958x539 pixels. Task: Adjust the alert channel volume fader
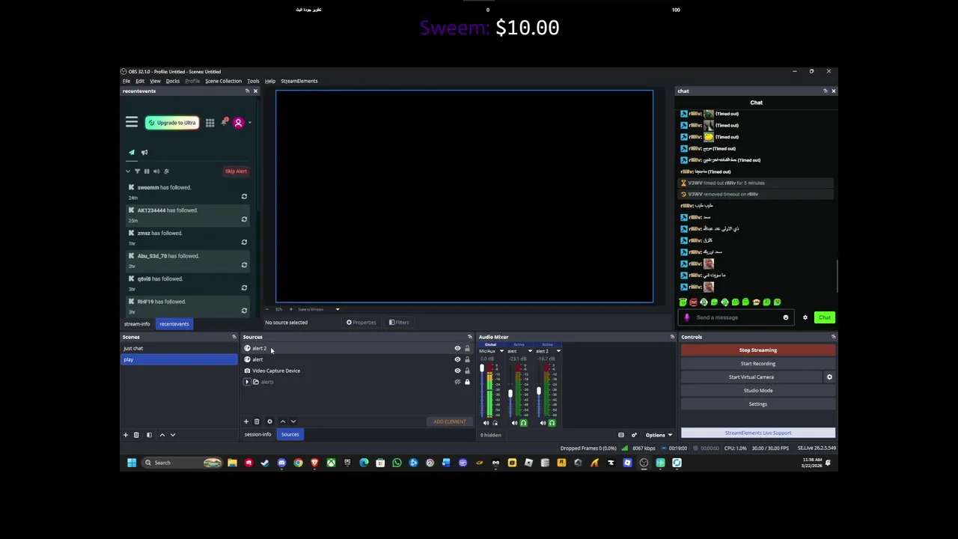[x=510, y=394]
